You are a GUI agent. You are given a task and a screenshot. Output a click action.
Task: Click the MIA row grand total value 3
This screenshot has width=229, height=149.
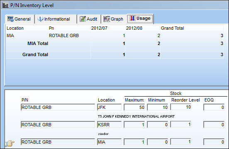pos(222,35)
